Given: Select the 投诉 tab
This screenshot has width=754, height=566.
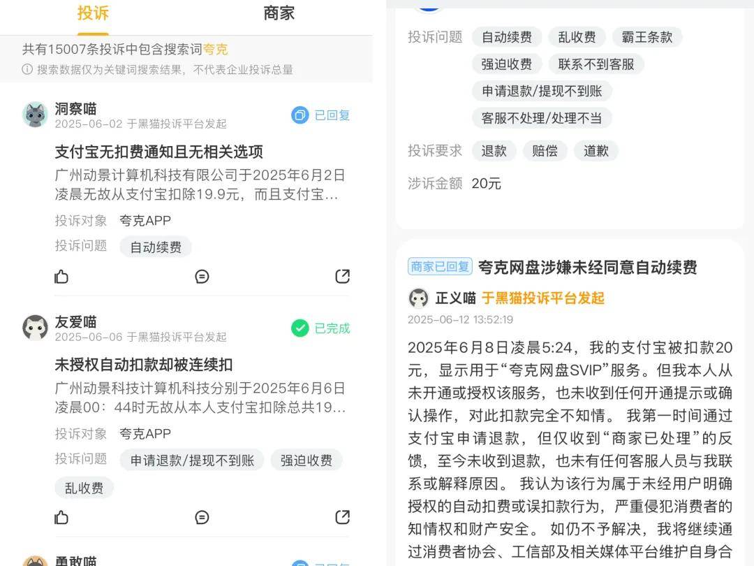Looking at the screenshot, I should pos(93,13).
